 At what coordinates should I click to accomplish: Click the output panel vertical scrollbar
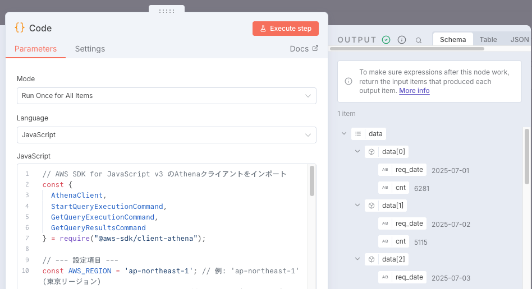526,156
